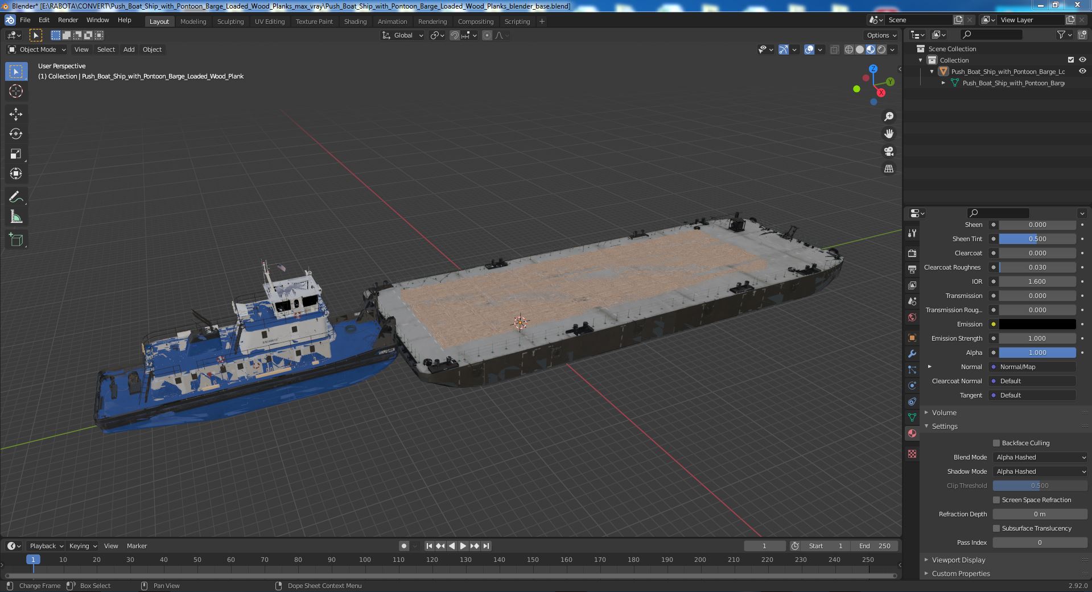
Task: Click the outliner search field
Action: (x=990, y=35)
